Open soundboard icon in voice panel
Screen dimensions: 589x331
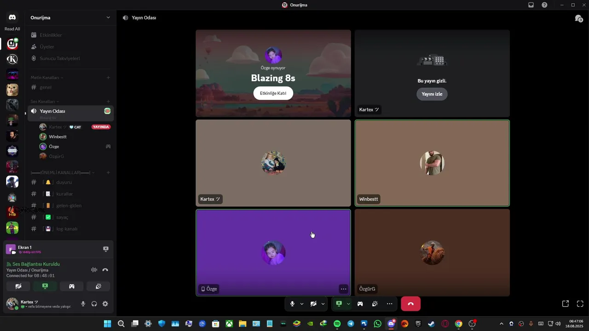click(98, 286)
